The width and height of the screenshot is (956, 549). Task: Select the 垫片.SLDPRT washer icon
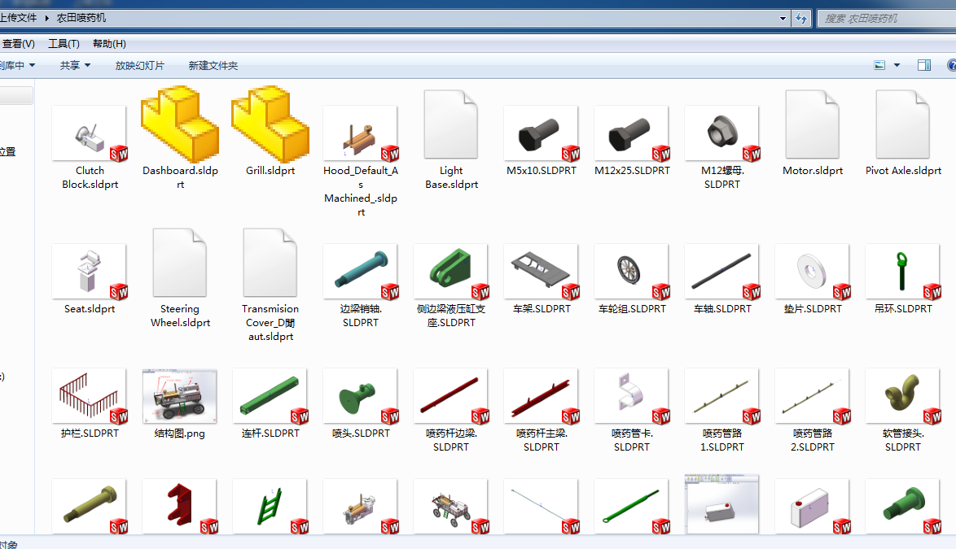click(813, 272)
